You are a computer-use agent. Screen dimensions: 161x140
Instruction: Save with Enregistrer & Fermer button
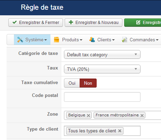35,23
